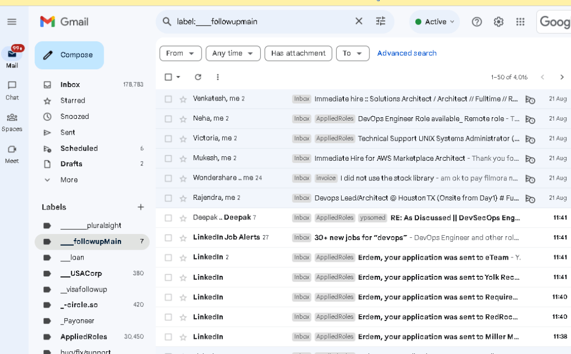Expand More in the sidebar

click(69, 180)
